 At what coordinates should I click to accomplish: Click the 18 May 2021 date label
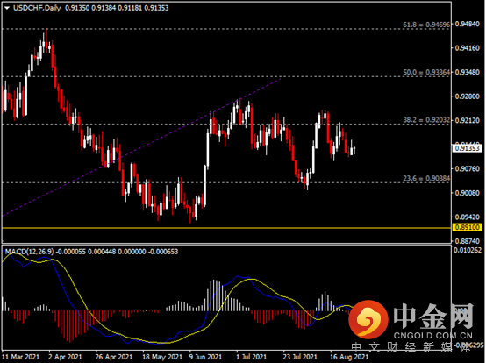coord(162,357)
